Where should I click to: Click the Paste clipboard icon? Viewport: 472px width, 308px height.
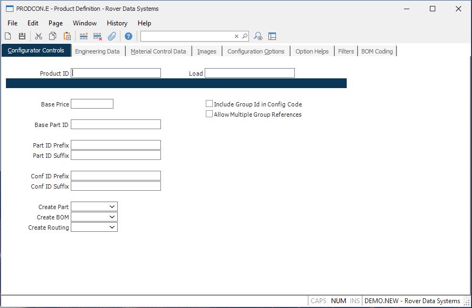(x=67, y=36)
